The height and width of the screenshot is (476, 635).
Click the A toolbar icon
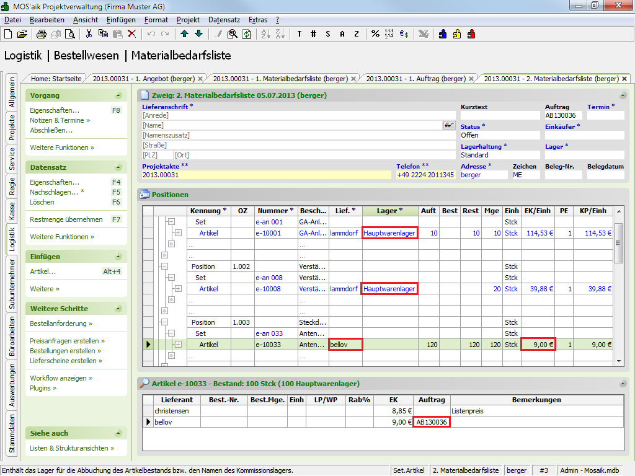coord(342,34)
